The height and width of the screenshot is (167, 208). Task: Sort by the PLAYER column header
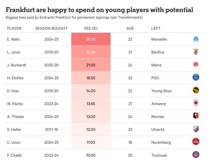14,28
